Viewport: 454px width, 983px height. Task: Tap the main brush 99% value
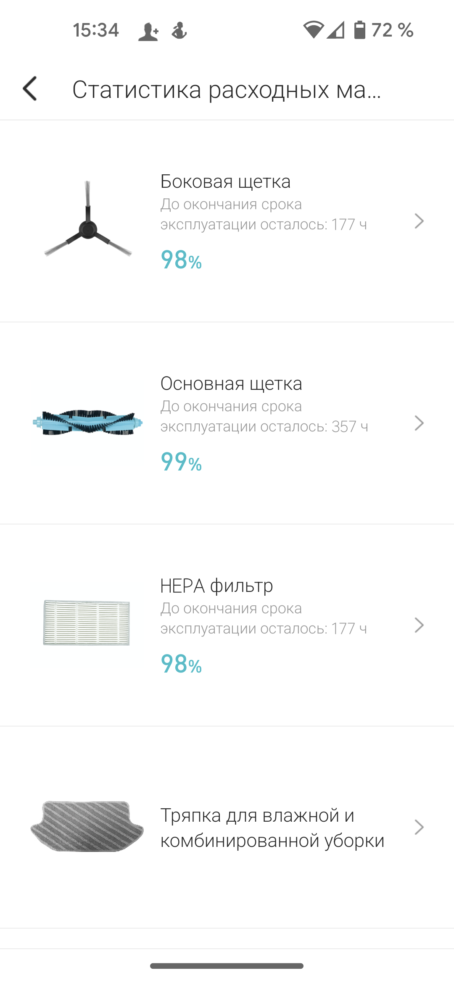(x=181, y=462)
